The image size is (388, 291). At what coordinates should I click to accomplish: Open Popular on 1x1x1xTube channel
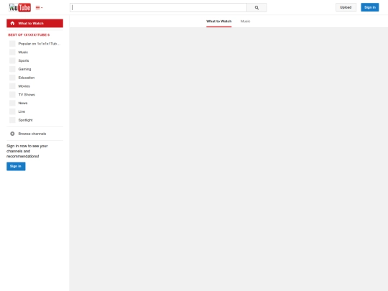tap(40, 44)
